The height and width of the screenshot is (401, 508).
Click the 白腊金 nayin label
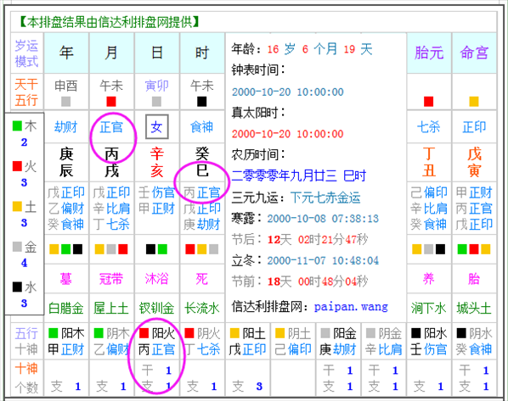click(x=66, y=309)
